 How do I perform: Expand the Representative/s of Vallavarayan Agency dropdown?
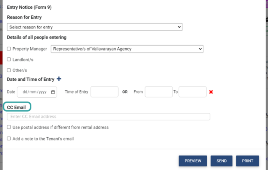pos(127,49)
